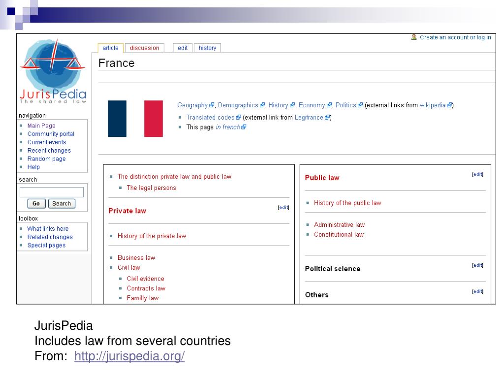Screen dimensions: 504x378
Task: Edit the Political science section
Action: (477, 265)
